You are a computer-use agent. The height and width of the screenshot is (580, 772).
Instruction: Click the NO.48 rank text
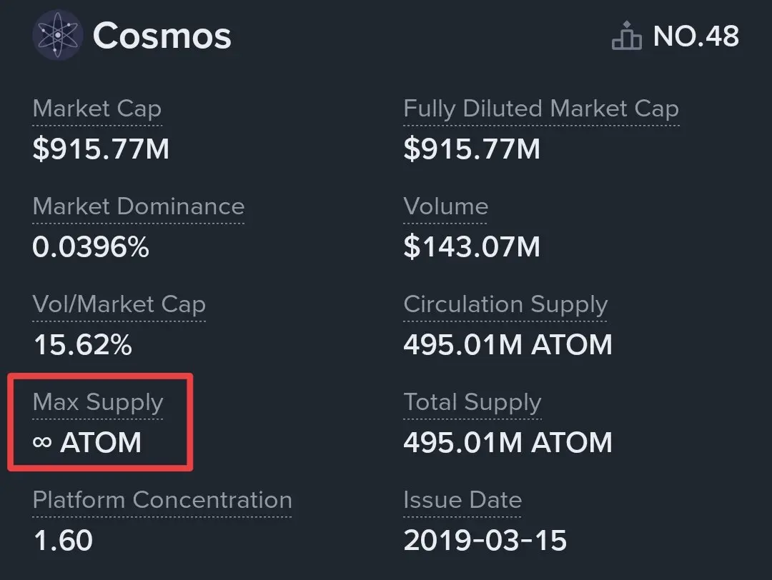[696, 36]
